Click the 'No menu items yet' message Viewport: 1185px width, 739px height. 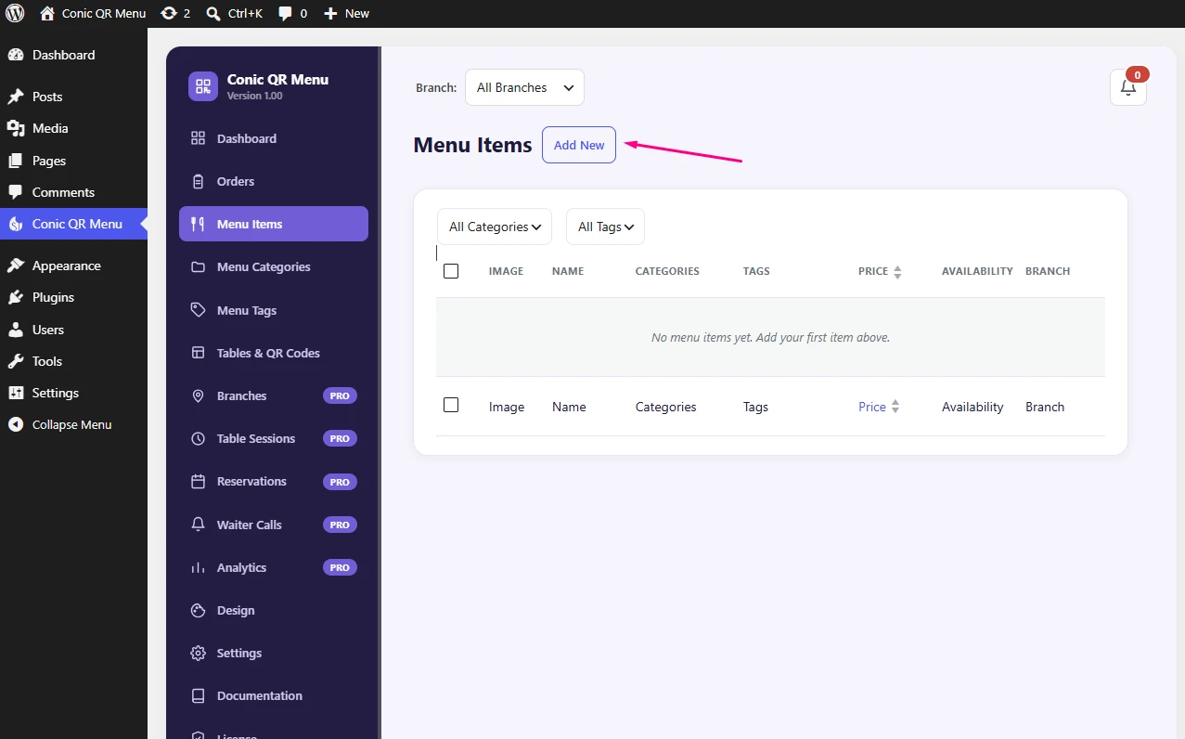tap(770, 337)
